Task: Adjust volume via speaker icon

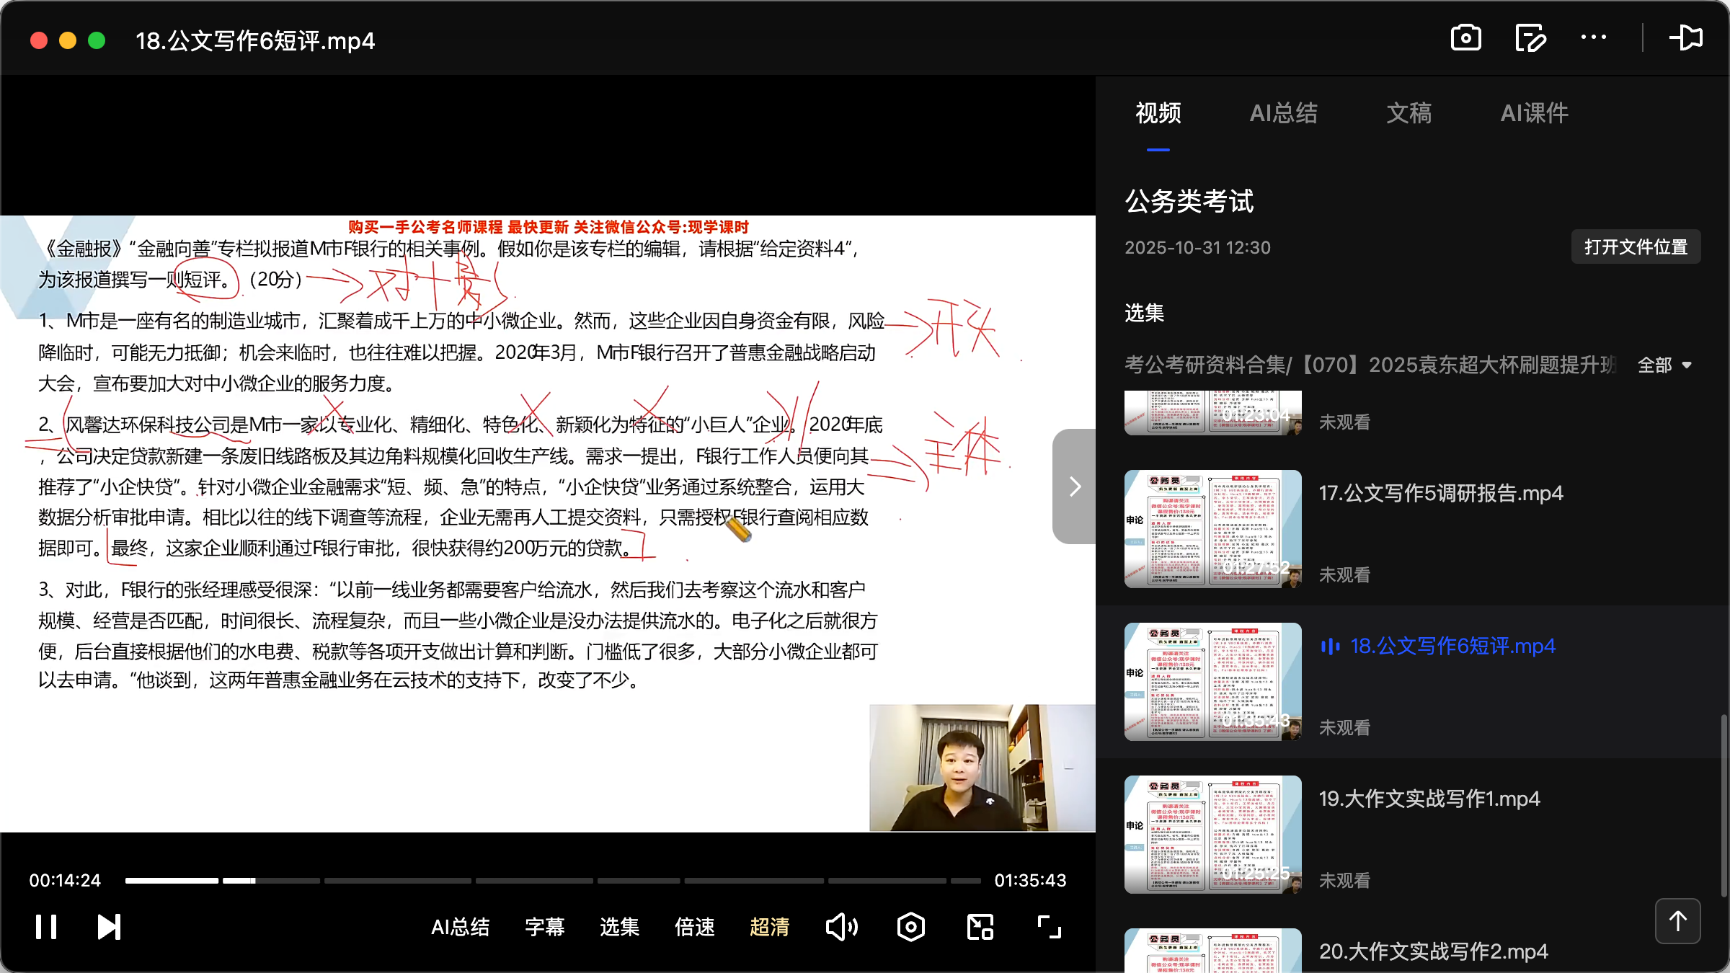Action: click(x=842, y=926)
